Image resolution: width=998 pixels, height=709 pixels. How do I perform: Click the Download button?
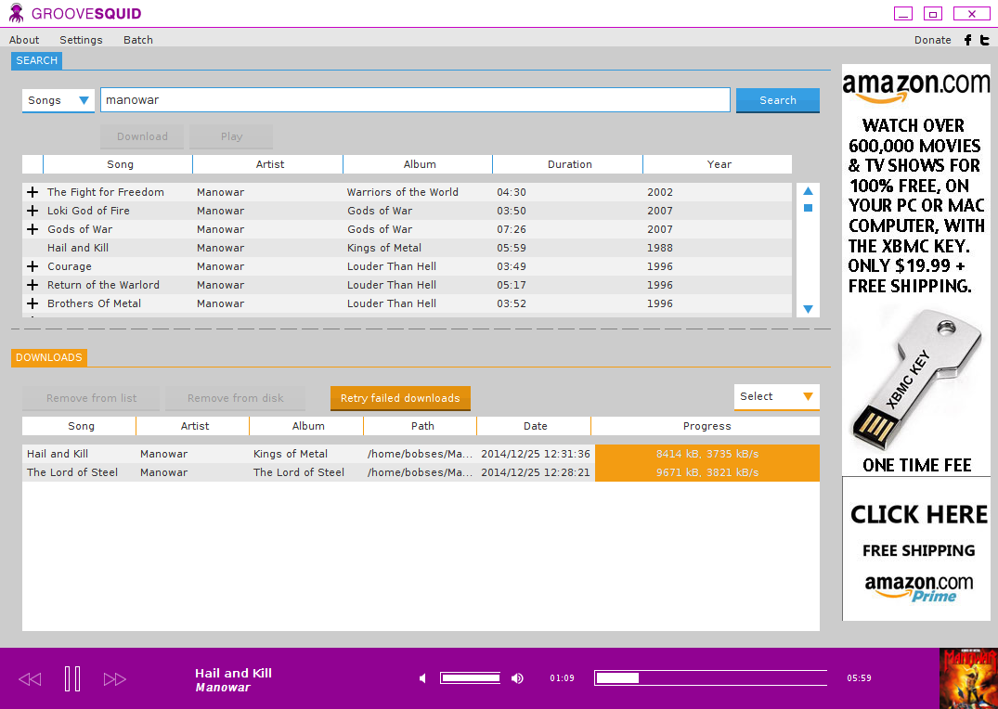click(142, 136)
